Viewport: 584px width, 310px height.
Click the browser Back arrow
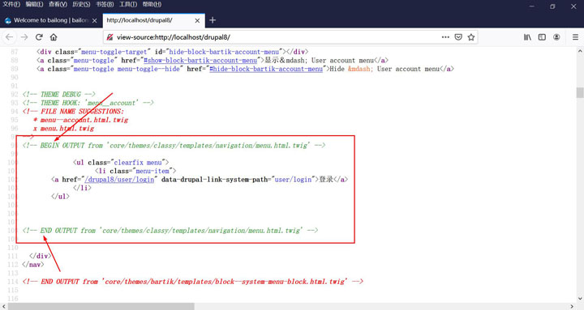pyautogui.click(x=9, y=37)
